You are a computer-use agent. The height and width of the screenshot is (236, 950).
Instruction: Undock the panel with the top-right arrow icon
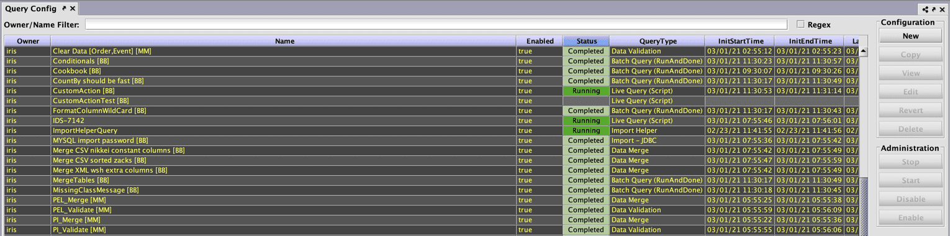point(933,9)
